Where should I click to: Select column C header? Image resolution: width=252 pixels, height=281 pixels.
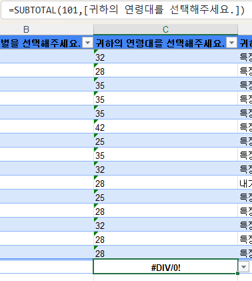(x=165, y=29)
